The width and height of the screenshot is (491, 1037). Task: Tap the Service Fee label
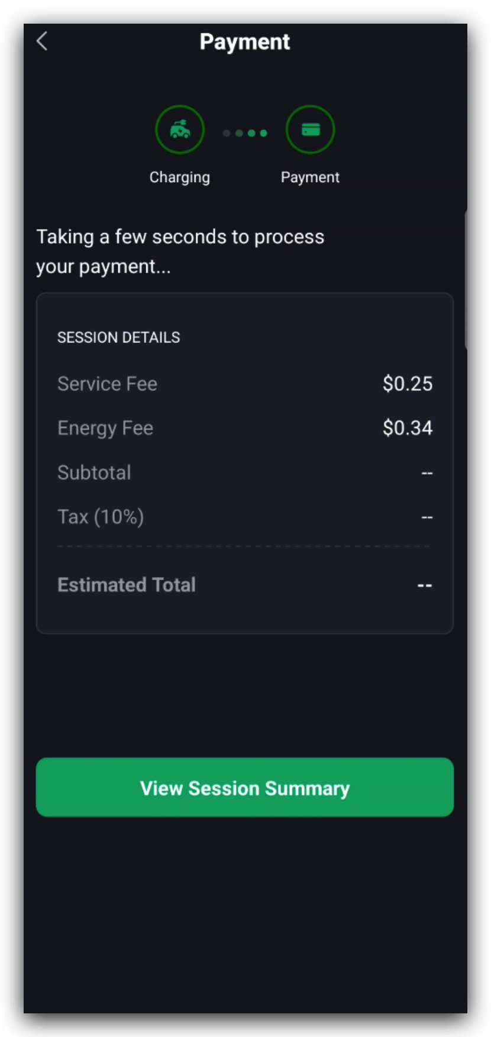click(107, 384)
